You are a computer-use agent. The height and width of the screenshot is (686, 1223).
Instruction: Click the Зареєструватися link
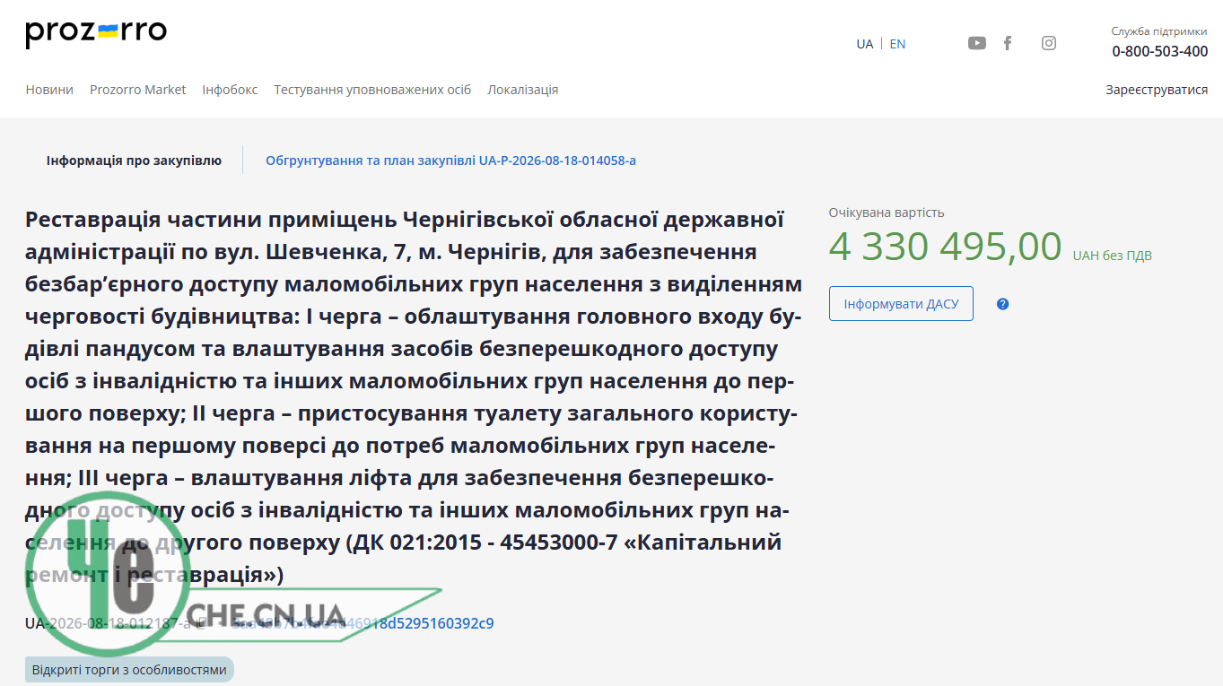pyautogui.click(x=1157, y=90)
